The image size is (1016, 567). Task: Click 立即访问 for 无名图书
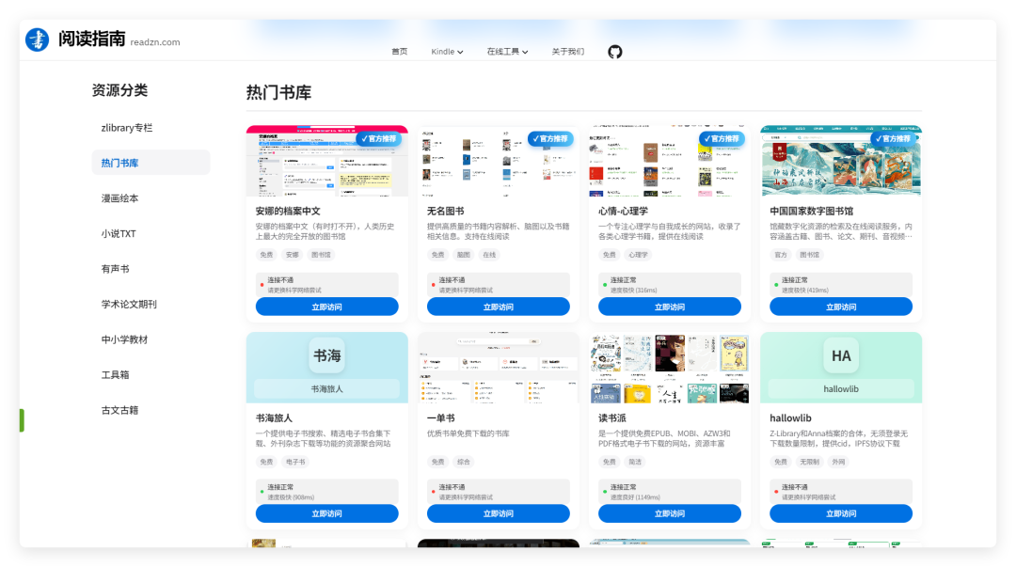click(499, 307)
